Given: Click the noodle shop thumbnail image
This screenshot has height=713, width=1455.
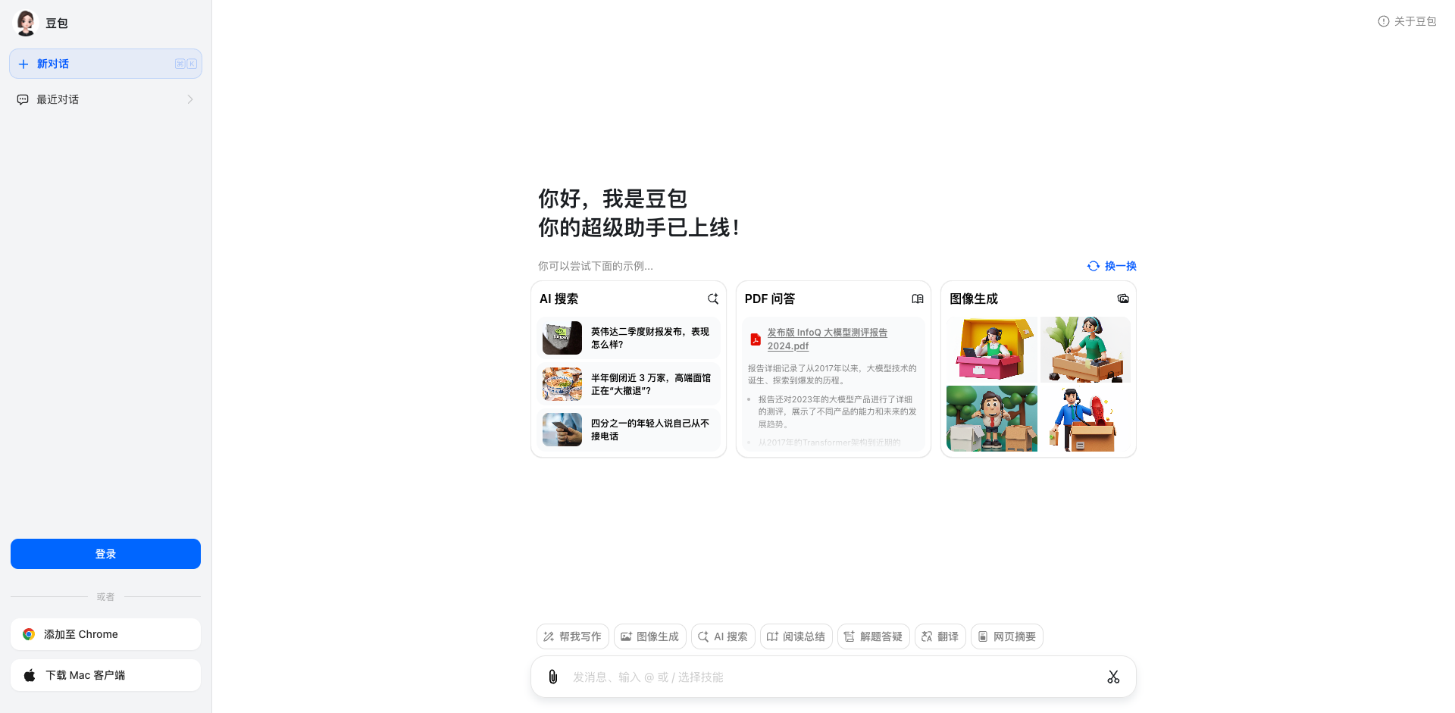Looking at the screenshot, I should coord(562,384).
